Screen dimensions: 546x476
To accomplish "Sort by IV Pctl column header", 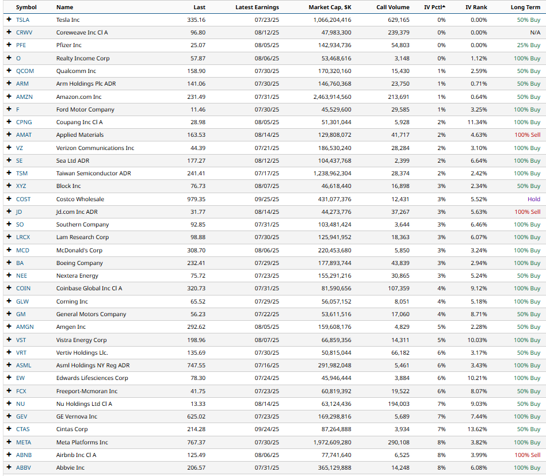I will (x=434, y=7).
